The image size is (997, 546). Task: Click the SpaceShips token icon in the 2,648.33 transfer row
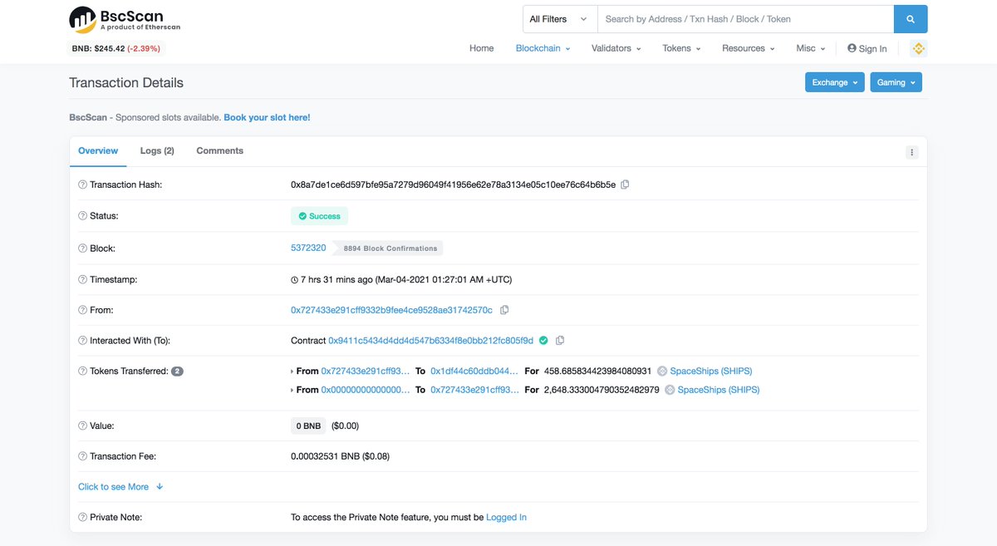click(x=670, y=390)
